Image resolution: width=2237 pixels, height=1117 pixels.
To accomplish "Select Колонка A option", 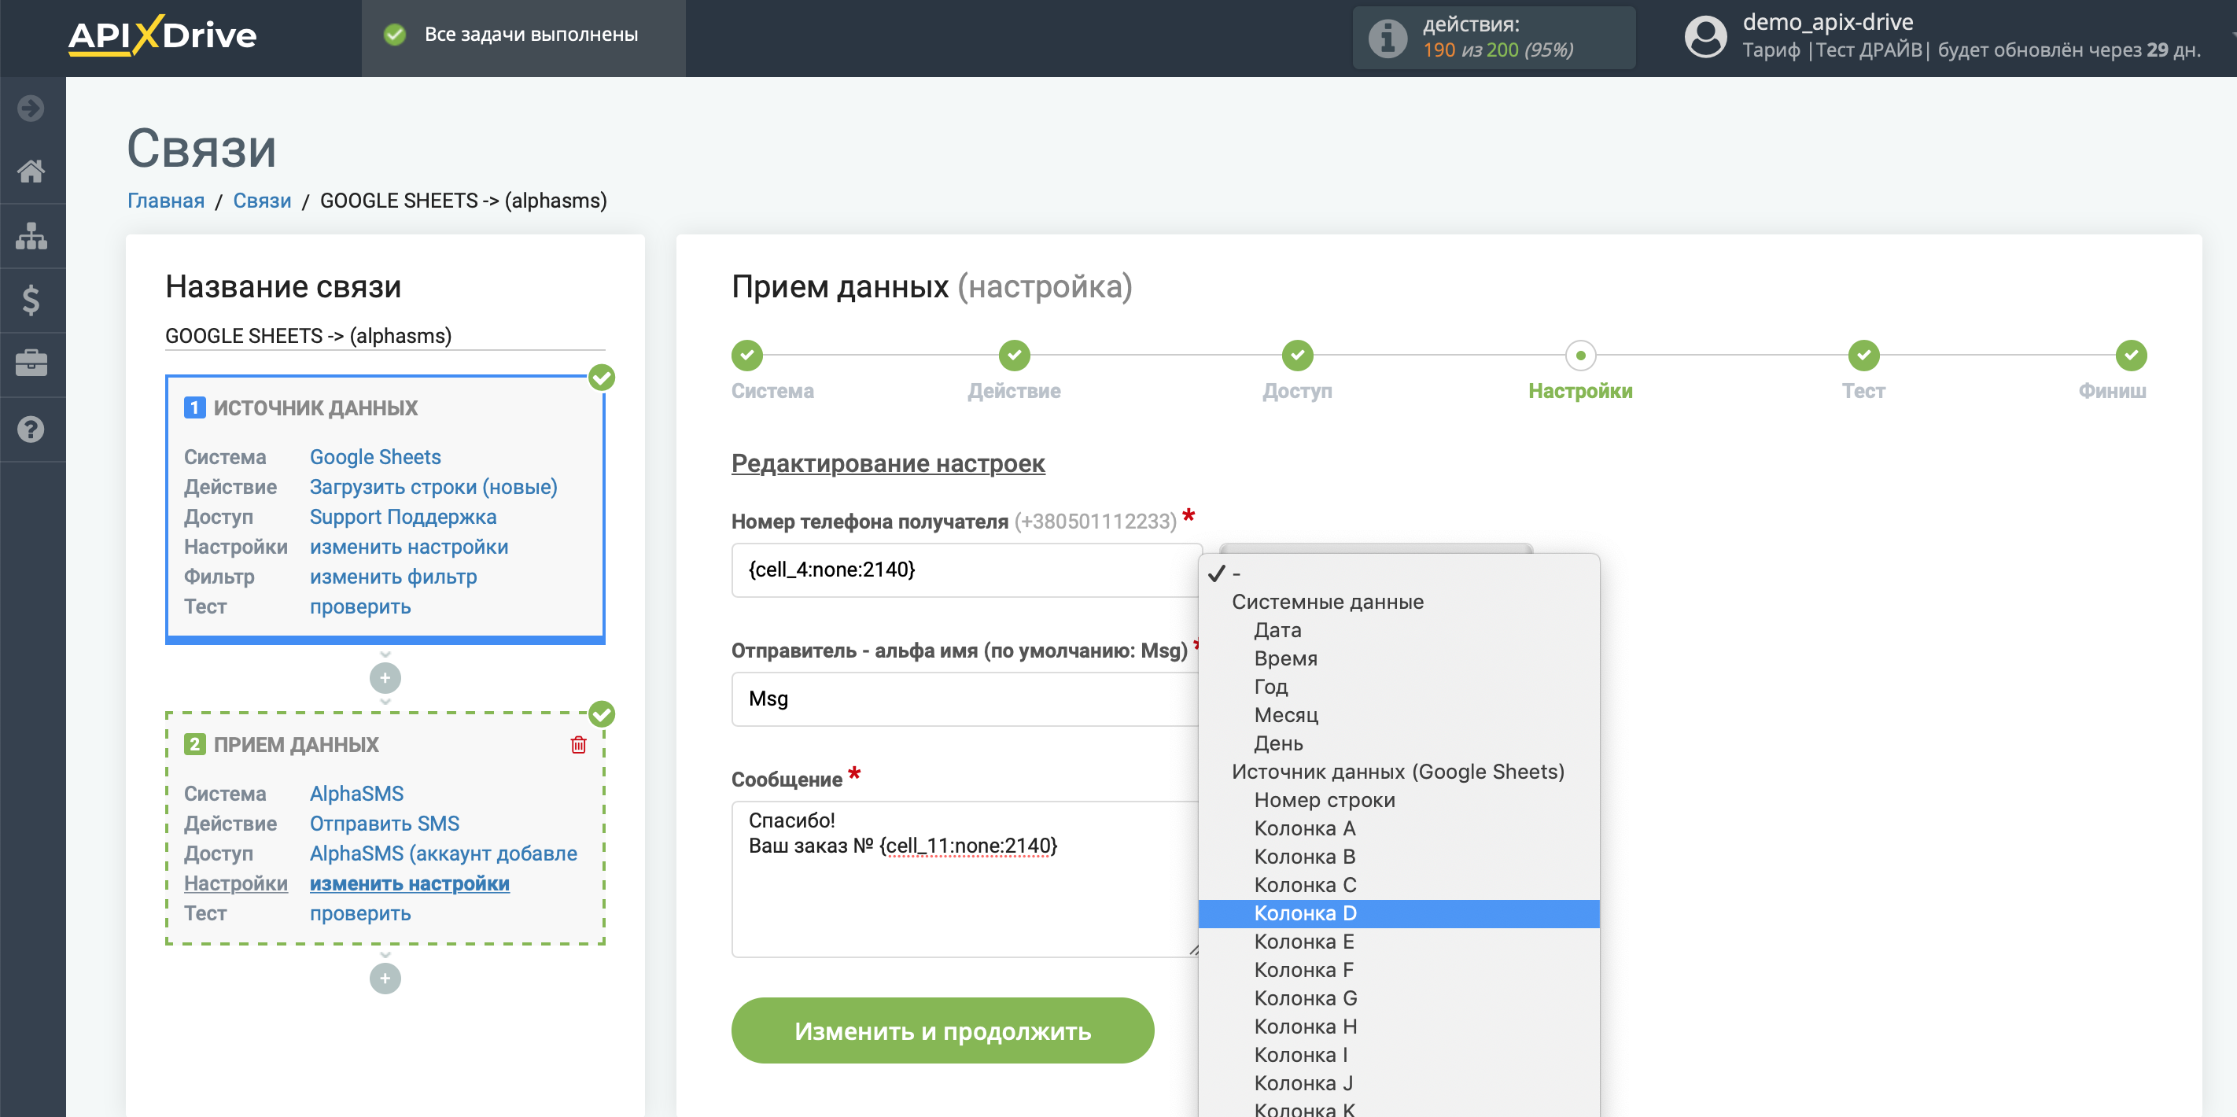I will click(1399, 828).
